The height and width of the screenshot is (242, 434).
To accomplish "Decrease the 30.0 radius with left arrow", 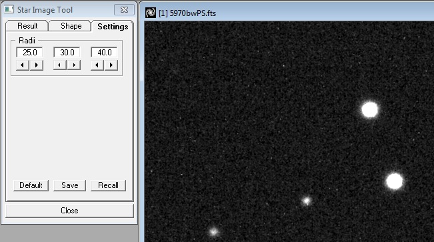I will [60, 65].
